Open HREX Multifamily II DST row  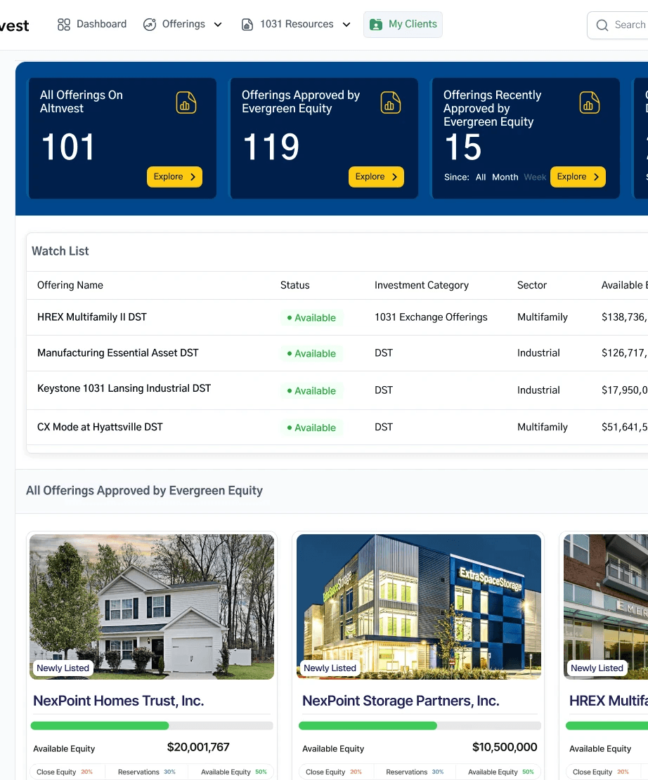[x=337, y=317]
